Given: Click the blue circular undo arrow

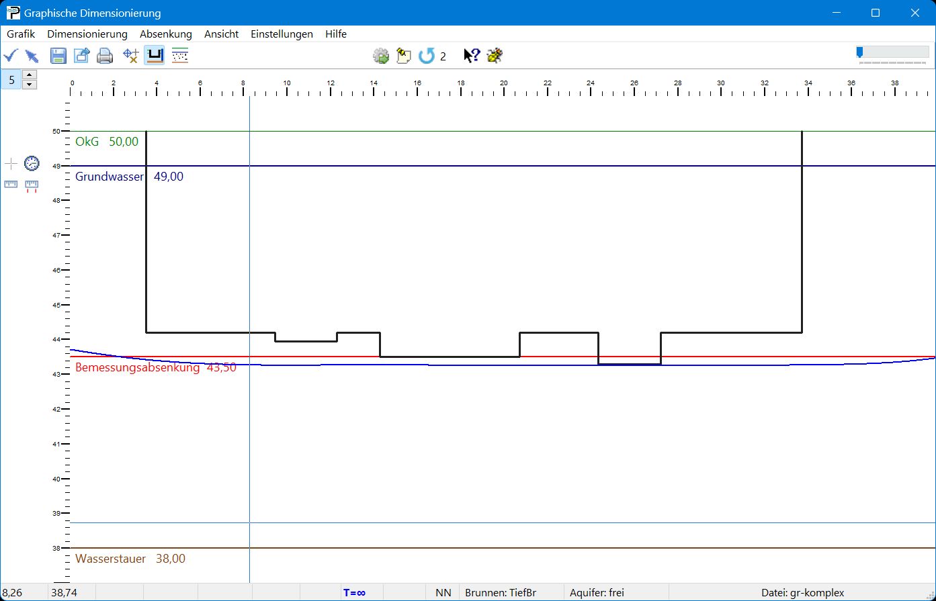Looking at the screenshot, I should (x=426, y=56).
